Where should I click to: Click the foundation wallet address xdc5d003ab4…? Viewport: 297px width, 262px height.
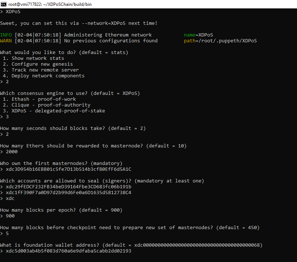[x=68, y=251]
